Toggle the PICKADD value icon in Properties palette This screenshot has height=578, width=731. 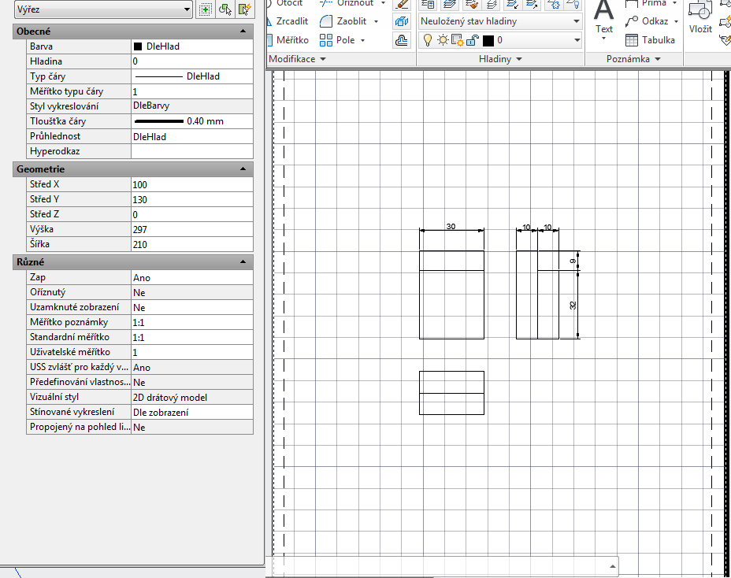coord(206,9)
